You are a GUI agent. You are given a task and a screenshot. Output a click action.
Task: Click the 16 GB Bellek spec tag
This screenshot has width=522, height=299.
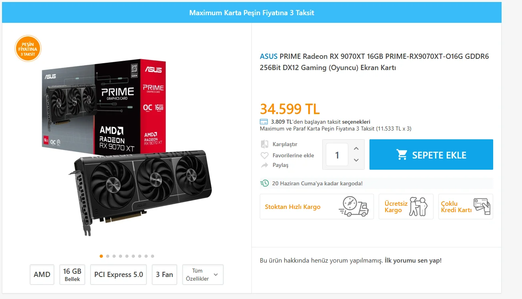72,275
